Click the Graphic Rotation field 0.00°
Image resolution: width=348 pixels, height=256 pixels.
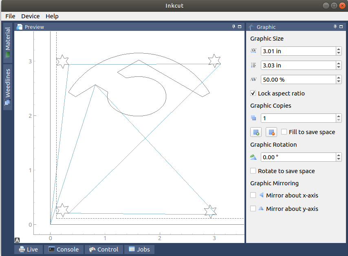point(298,157)
